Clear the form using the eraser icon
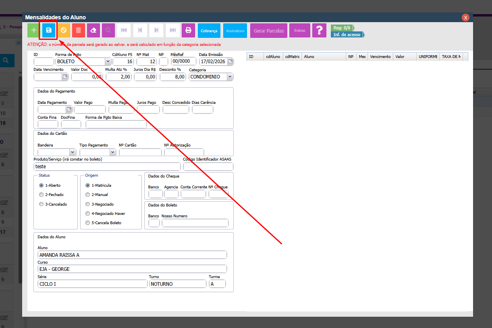The width and height of the screenshot is (492, 328). 93,31
